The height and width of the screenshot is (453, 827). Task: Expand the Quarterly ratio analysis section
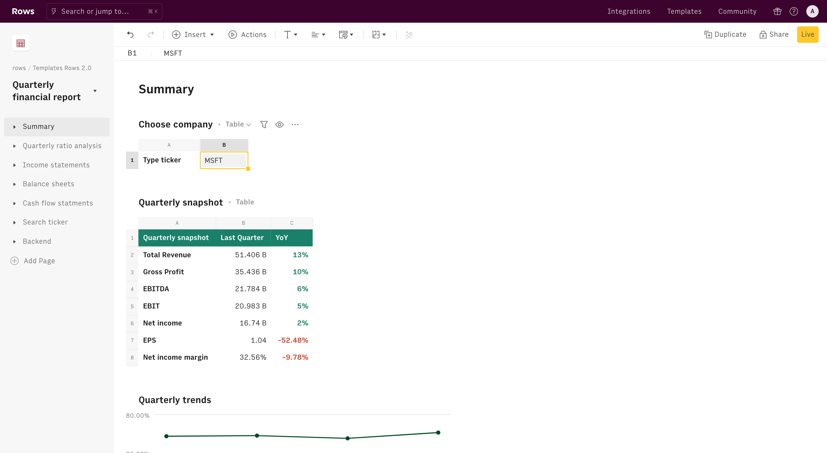pyautogui.click(x=15, y=146)
